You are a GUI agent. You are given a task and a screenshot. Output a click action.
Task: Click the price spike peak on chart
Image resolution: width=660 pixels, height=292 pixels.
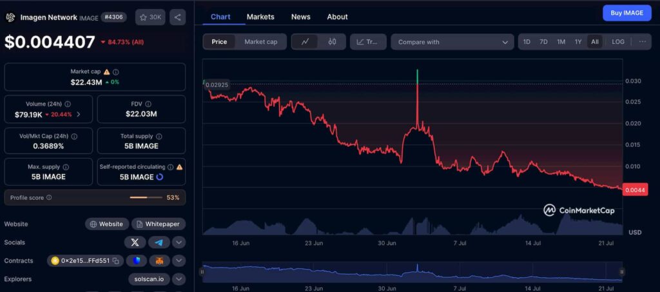pyautogui.click(x=418, y=71)
